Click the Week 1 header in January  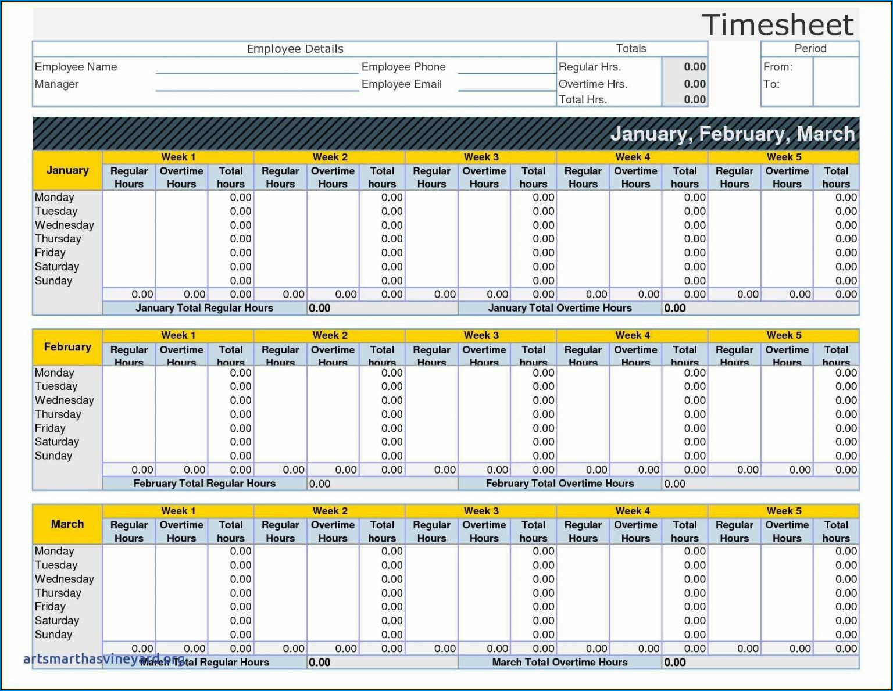click(177, 157)
